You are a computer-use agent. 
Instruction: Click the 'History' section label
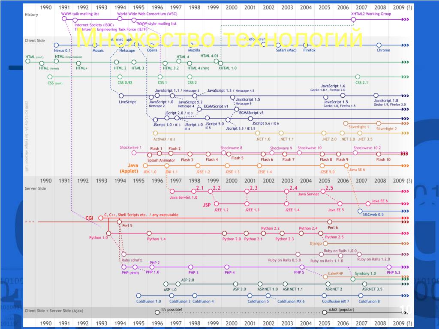(x=31, y=15)
